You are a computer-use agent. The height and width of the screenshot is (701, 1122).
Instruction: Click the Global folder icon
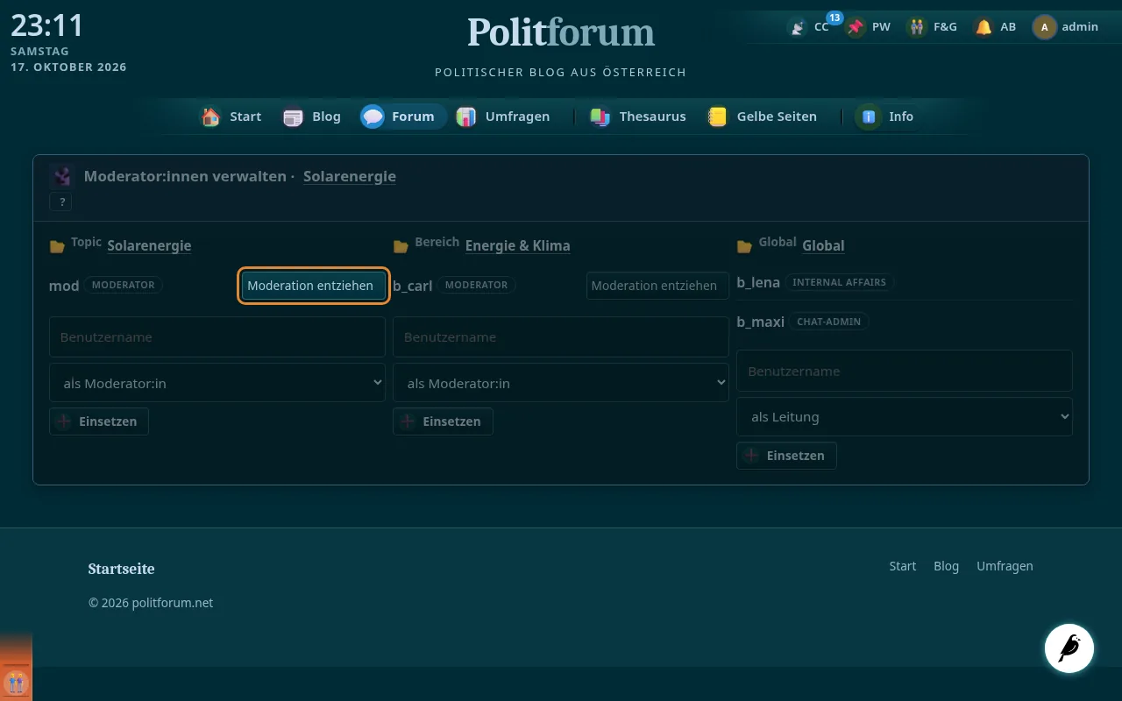coord(744,247)
